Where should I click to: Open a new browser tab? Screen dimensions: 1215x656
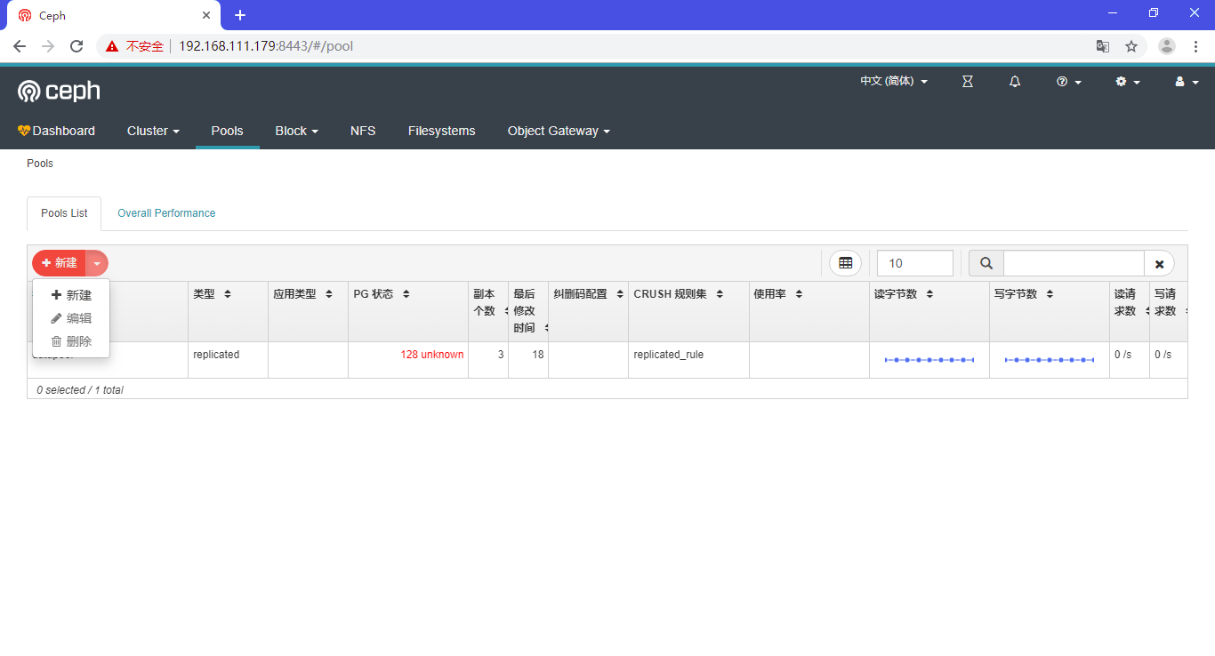240,15
